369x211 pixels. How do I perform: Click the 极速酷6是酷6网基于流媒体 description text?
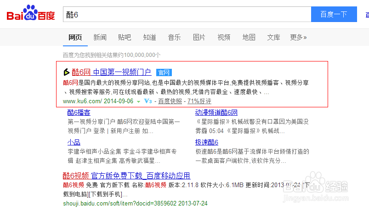252,156
